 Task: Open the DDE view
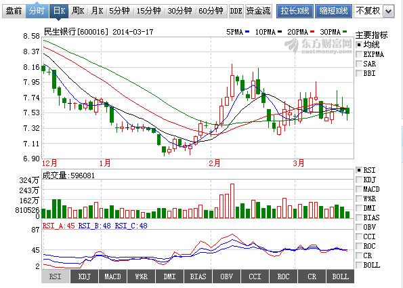point(236,11)
